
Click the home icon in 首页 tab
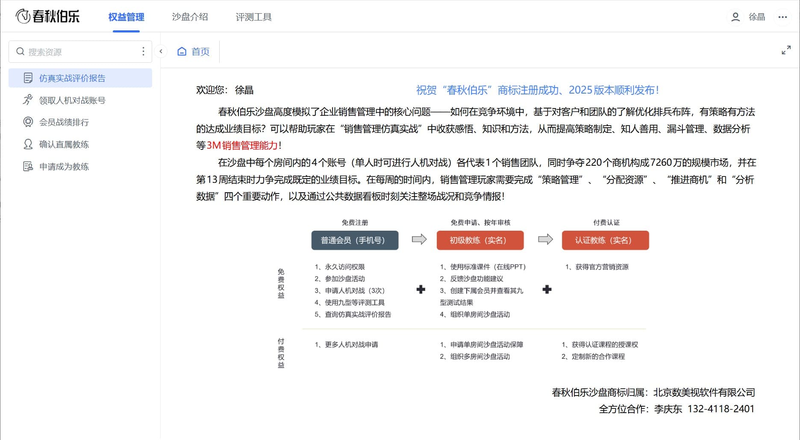point(182,51)
